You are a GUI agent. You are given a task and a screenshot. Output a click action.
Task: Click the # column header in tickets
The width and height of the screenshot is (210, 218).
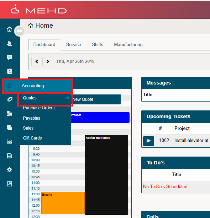click(161, 128)
